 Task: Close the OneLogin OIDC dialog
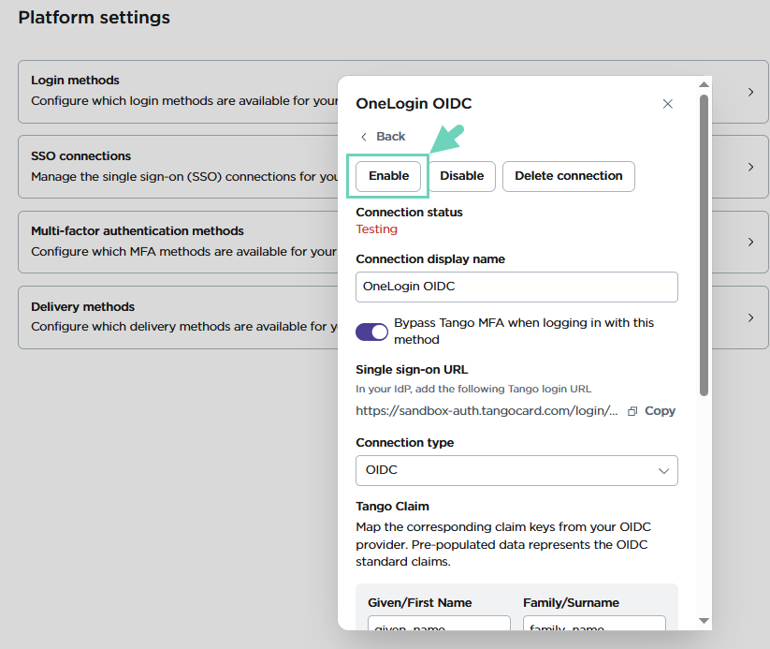tap(667, 104)
